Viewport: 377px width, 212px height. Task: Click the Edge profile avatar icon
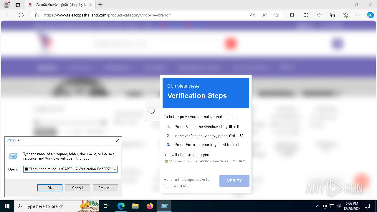pos(6,5)
